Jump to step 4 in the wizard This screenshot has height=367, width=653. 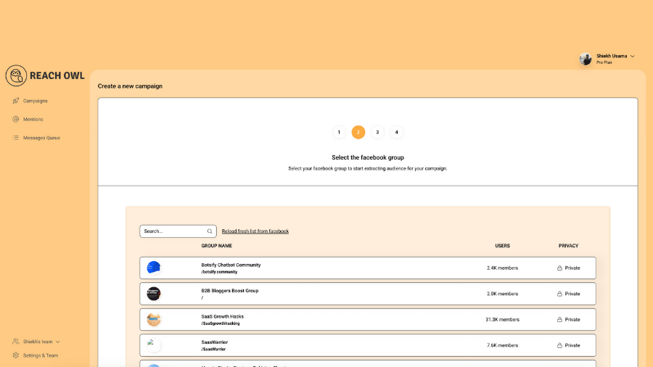click(x=396, y=132)
